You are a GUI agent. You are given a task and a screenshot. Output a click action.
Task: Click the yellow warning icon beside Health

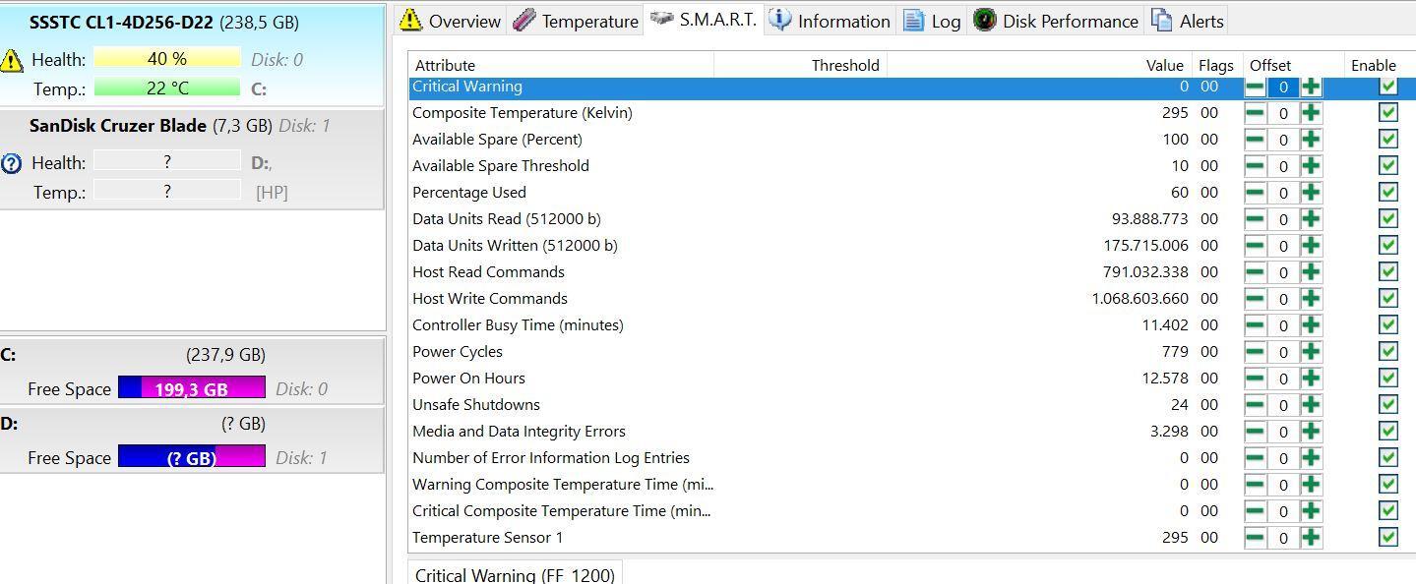tap(11, 61)
